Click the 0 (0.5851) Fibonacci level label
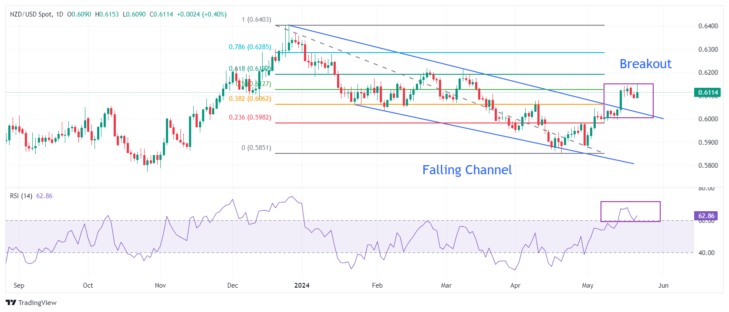Image resolution: width=729 pixels, height=312 pixels. 256,148
